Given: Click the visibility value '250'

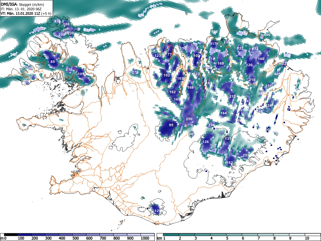Looking at the screenshot, I should coord(189,119).
